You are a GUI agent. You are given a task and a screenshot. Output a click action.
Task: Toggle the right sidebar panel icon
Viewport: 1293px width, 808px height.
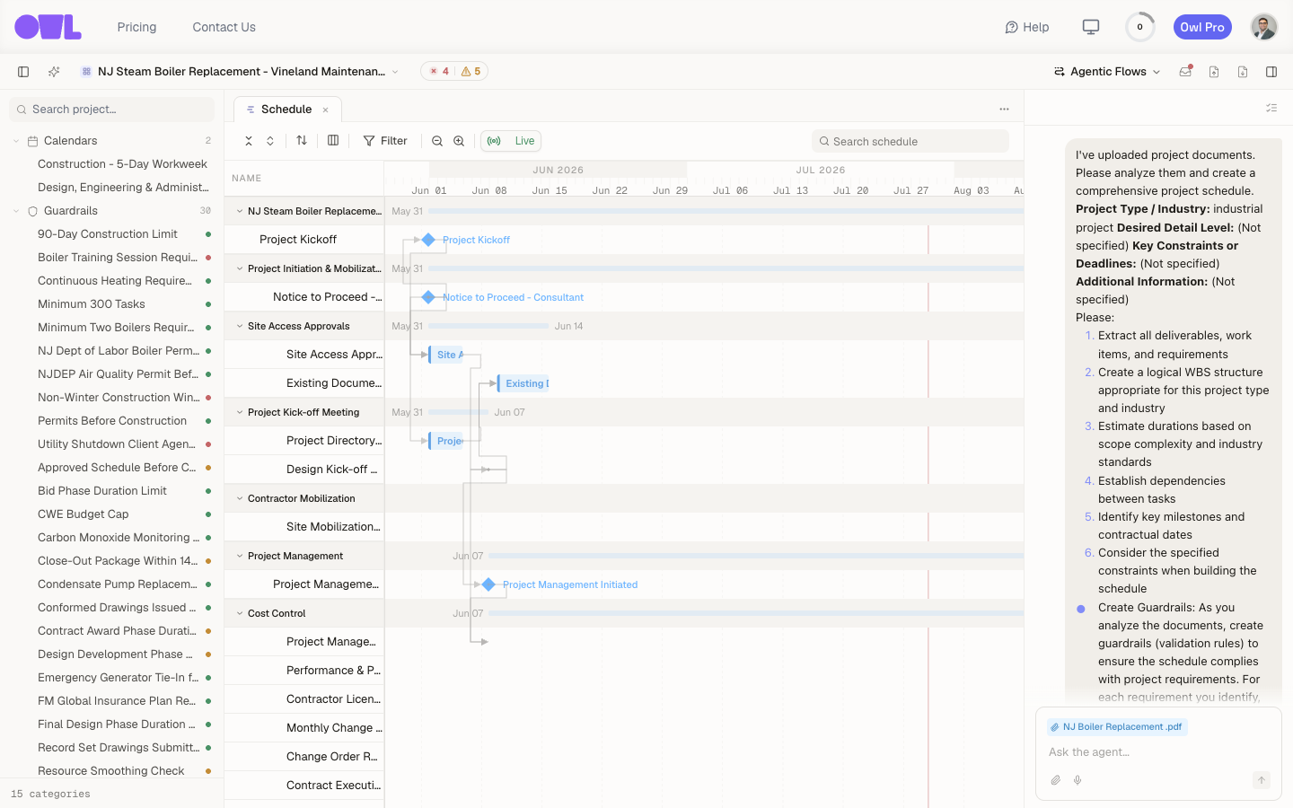(1271, 72)
